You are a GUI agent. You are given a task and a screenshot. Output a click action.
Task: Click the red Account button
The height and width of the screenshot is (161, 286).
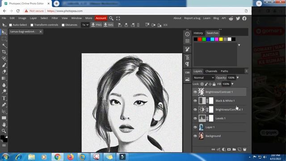101,18
